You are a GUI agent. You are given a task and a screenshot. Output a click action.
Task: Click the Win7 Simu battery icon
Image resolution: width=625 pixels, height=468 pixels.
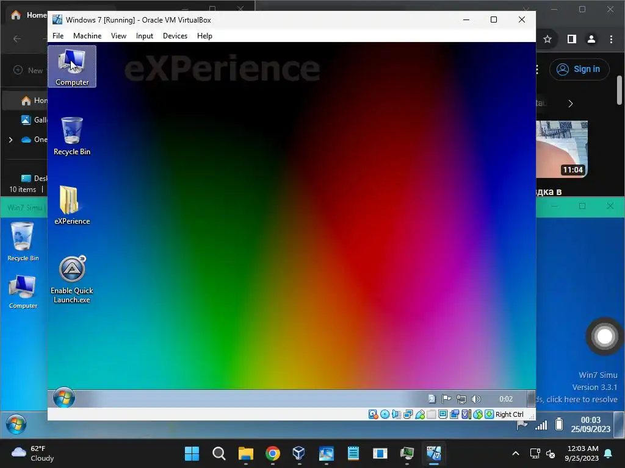559,424
